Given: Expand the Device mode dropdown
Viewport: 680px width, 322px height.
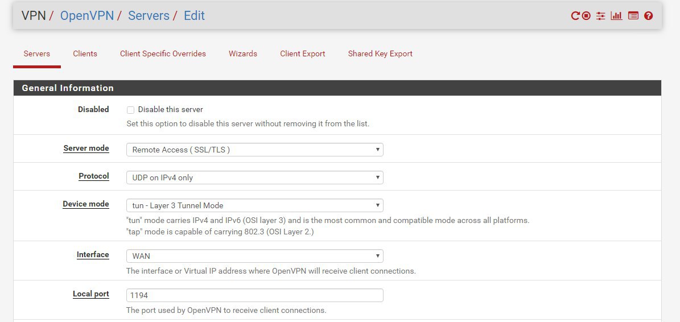Looking at the screenshot, I should 254,205.
